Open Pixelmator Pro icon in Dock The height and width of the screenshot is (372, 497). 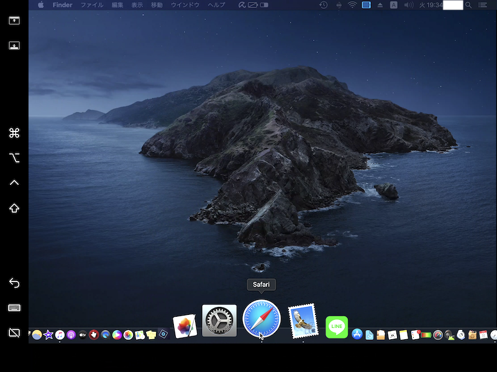[x=185, y=326]
